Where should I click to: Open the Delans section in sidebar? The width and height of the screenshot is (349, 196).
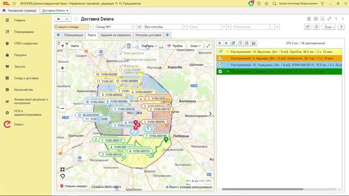[x=19, y=124]
